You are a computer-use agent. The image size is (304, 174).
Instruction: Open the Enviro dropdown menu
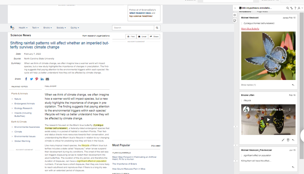click(x=47, y=28)
